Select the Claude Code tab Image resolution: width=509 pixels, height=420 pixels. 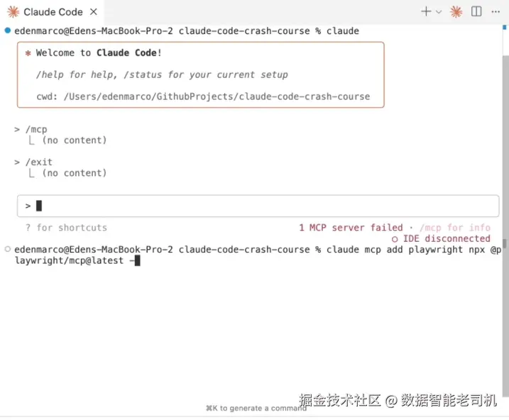click(x=53, y=12)
